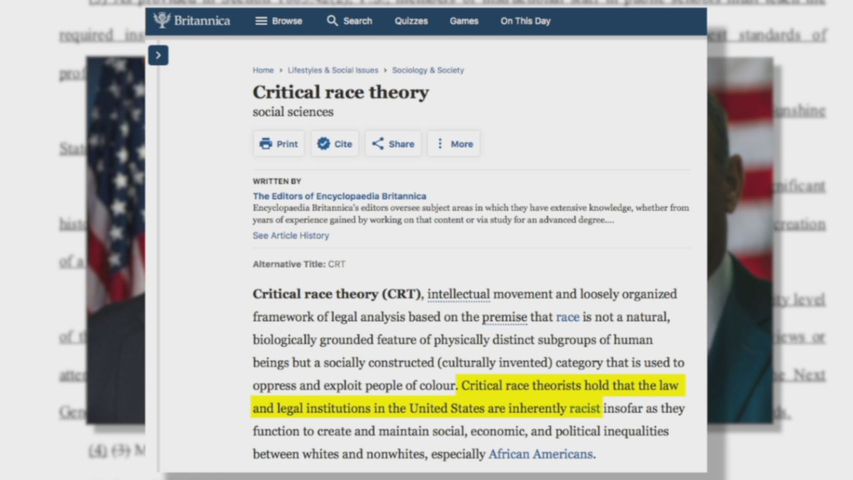This screenshot has height=480, width=853.
Task: Click the dotted-underlined word premise
Action: (504, 317)
